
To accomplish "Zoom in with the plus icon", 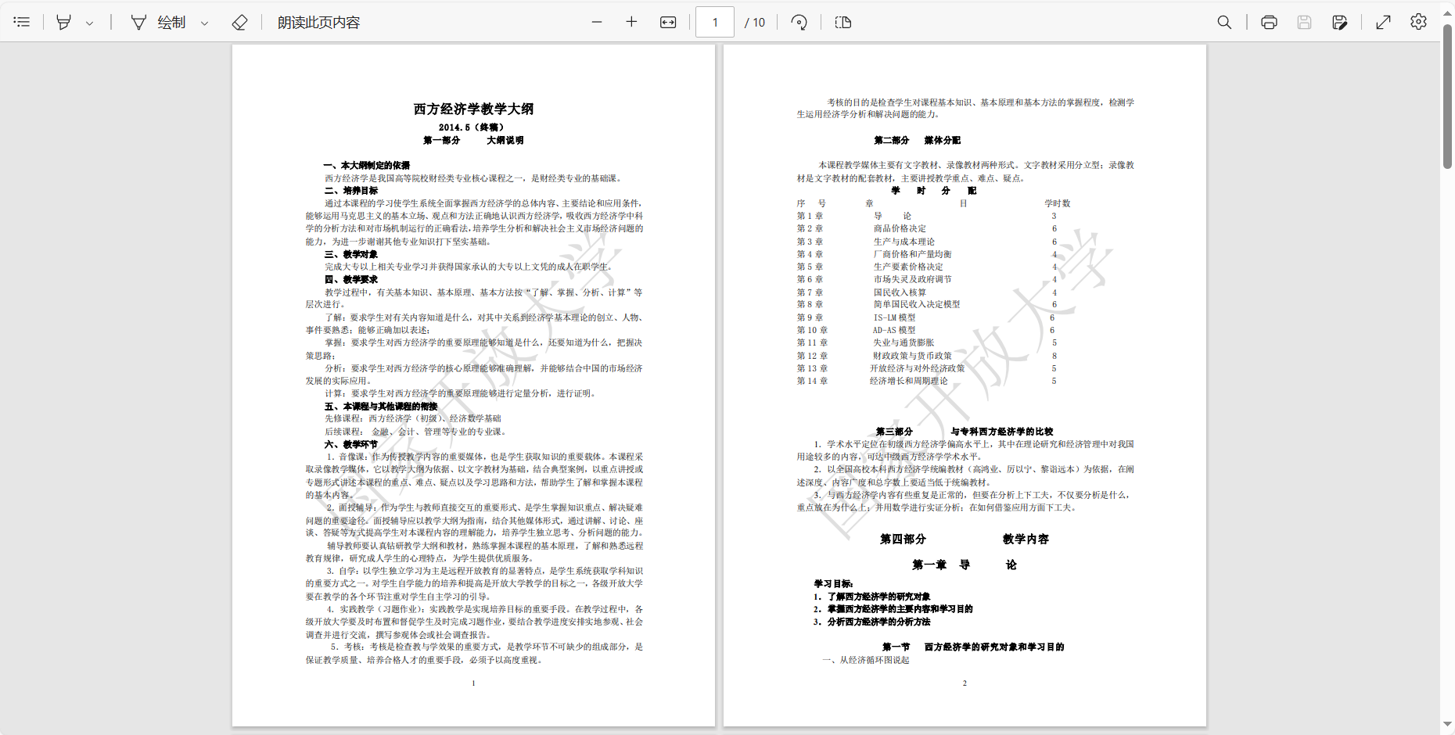I will click(x=631, y=22).
